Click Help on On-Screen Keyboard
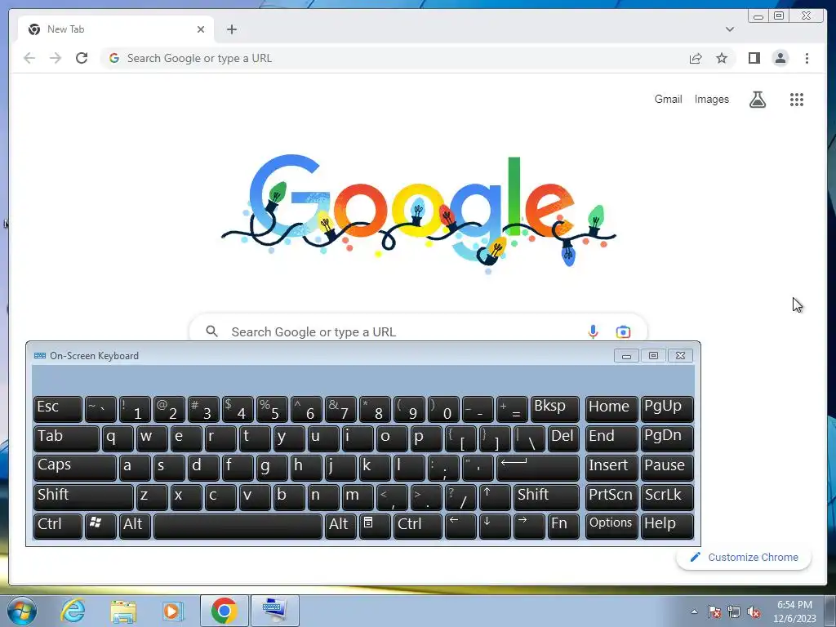The image size is (836, 627). click(x=667, y=527)
